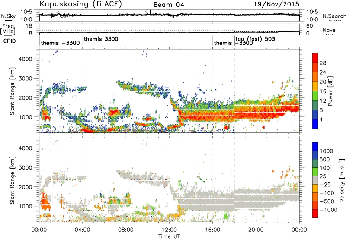Click the 1000 tick of velocity panel range axis
The height and width of the screenshot is (239, 346).
click(x=26, y=206)
